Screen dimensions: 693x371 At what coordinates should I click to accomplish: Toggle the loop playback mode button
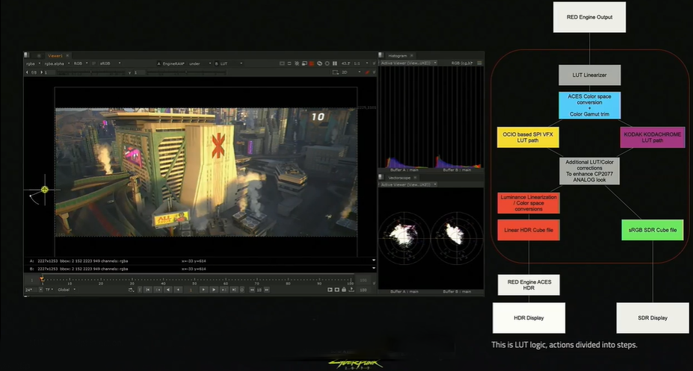(242, 290)
